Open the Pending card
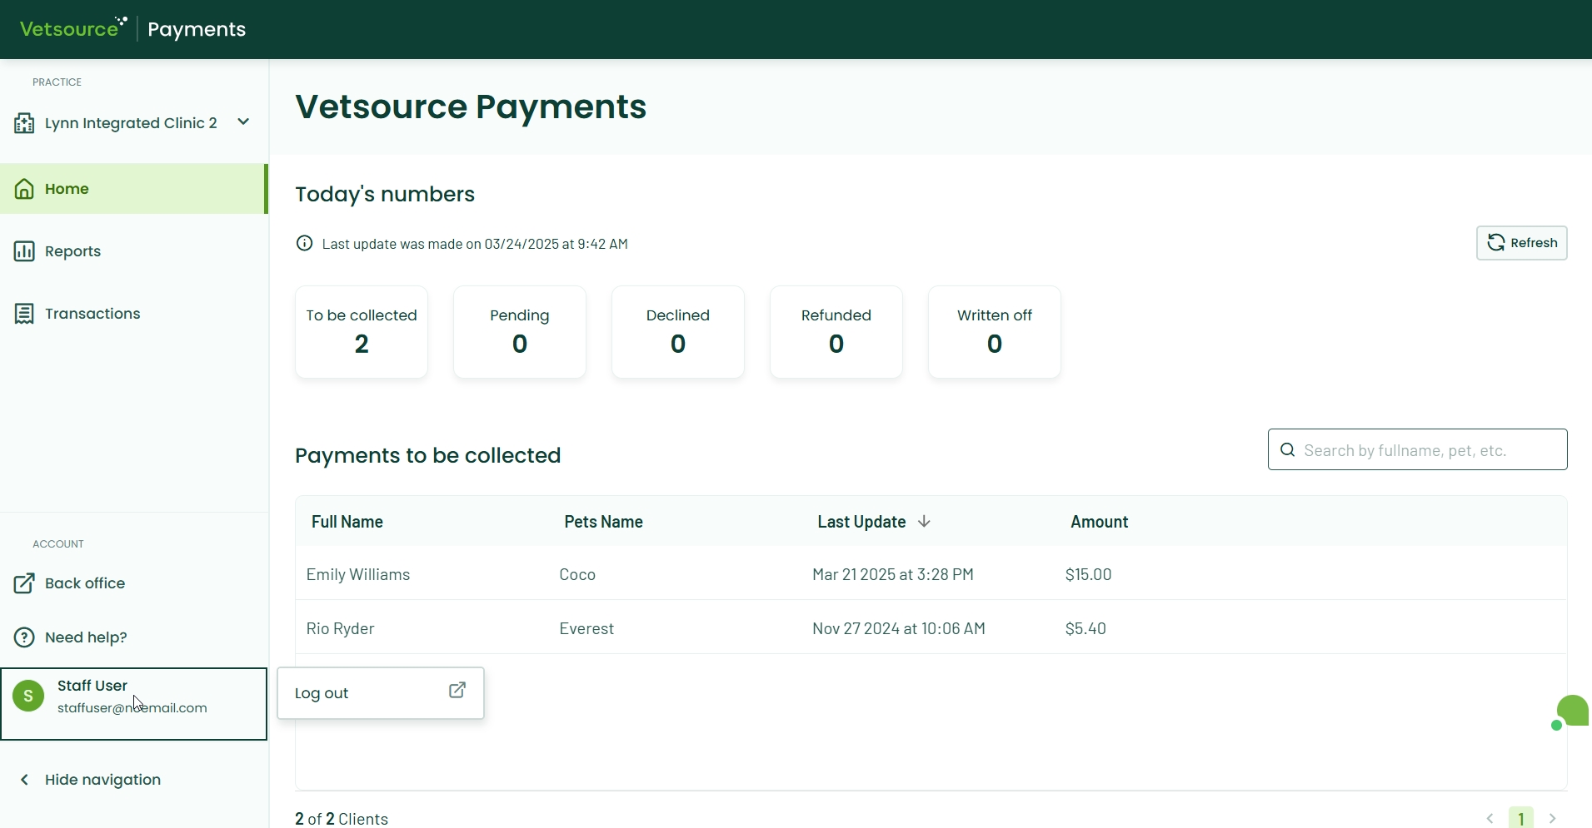 click(x=520, y=332)
